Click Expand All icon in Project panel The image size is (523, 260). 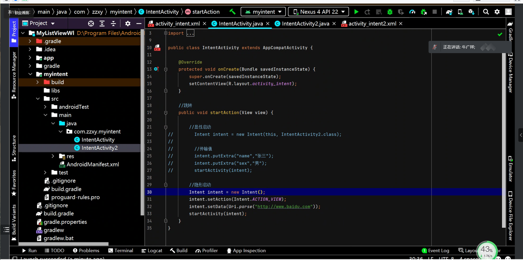102,24
